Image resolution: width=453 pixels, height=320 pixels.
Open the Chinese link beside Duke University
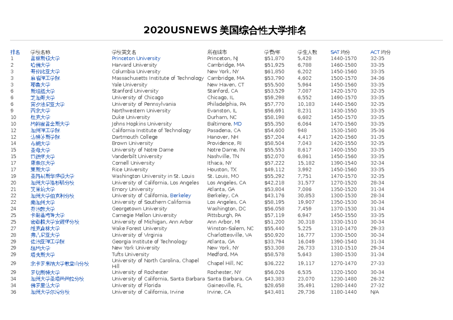(40, 117)
